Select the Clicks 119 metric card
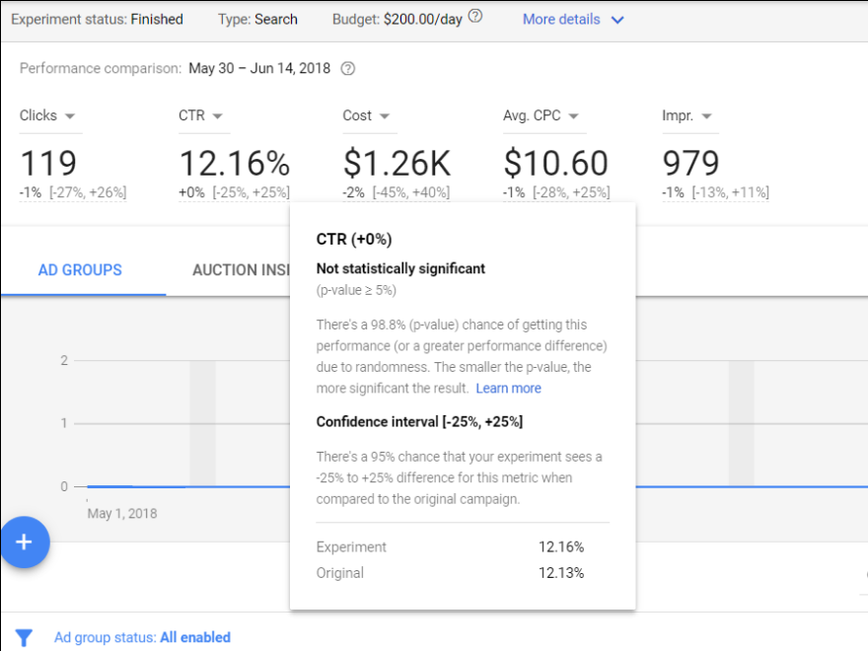 coord(48,163)
